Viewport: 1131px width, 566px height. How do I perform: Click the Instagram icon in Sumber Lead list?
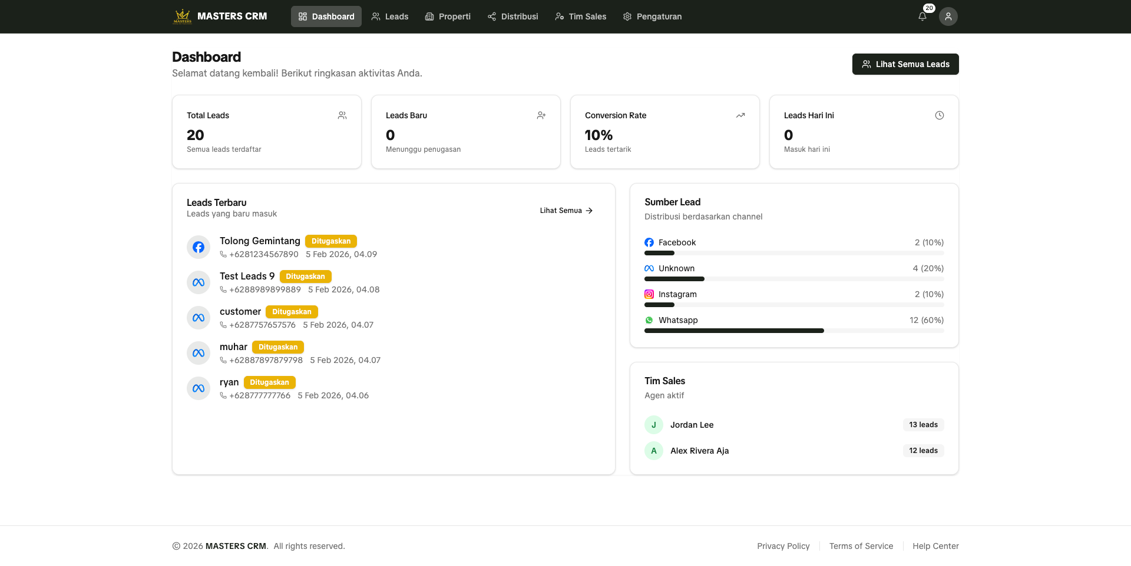point(649,294)
